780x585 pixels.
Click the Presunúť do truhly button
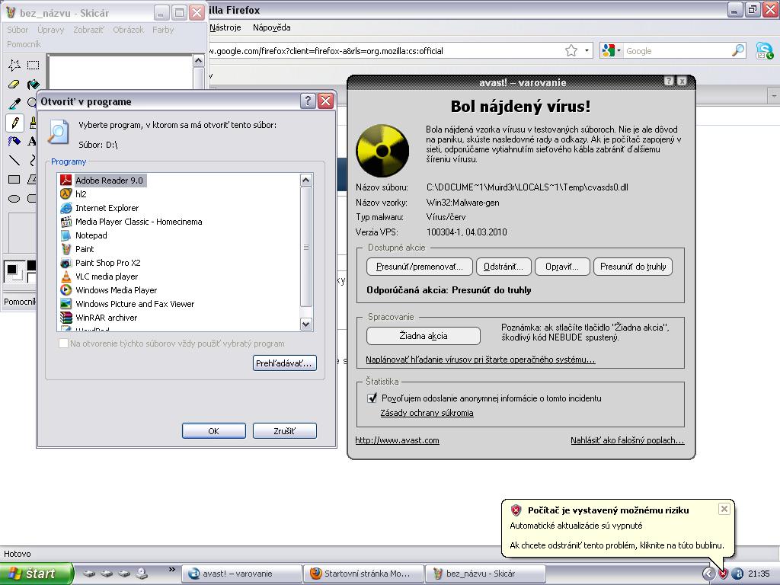pos(632,267)
